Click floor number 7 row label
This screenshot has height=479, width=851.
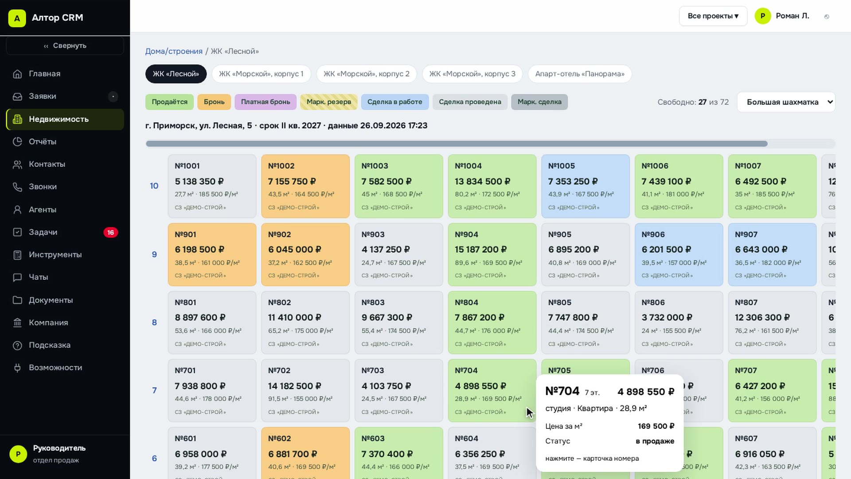click(154, 391)
